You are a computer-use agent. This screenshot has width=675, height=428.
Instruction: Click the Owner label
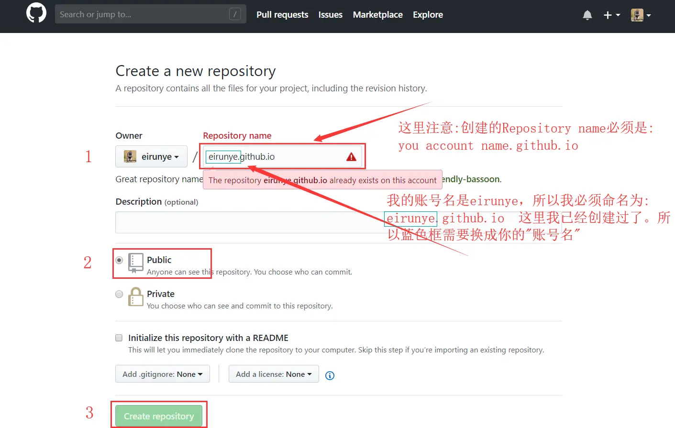click(x=129, y=136)
